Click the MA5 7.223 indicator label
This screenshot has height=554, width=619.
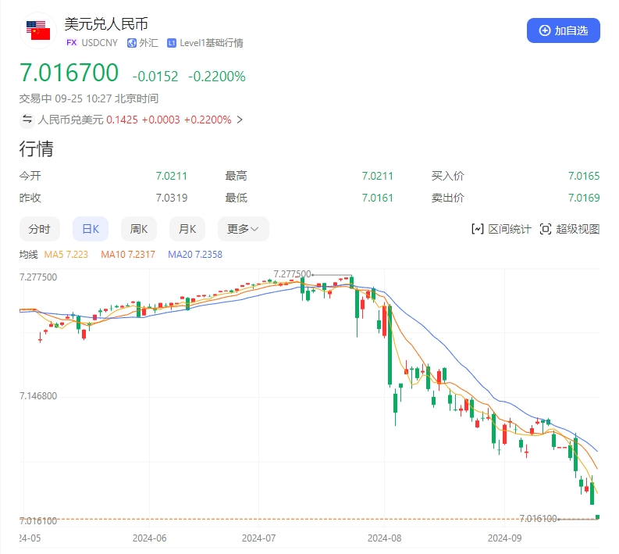point(66,255)
